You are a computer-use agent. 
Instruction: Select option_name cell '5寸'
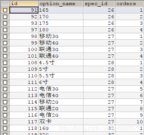point(61,69)
